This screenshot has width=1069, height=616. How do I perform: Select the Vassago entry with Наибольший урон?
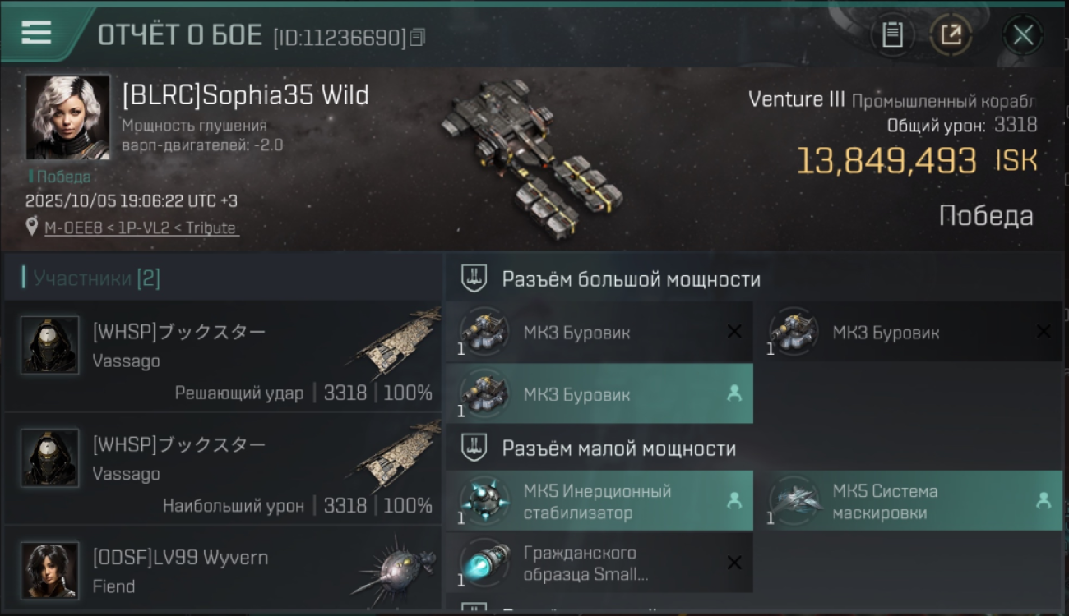tap(223, 469)
